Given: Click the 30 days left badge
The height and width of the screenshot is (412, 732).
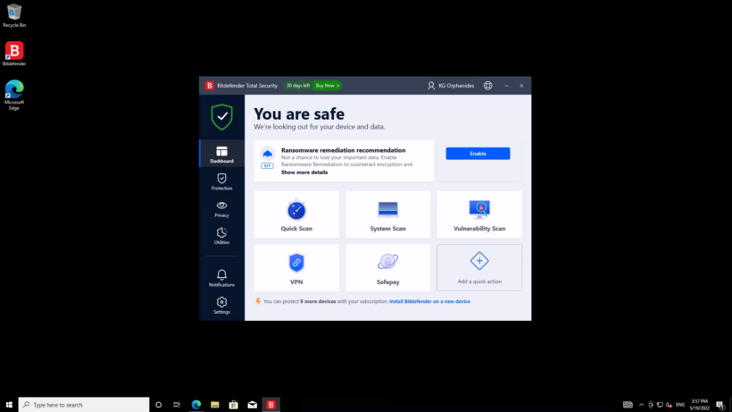Looking at the screenshot, I should coord(298,86).
